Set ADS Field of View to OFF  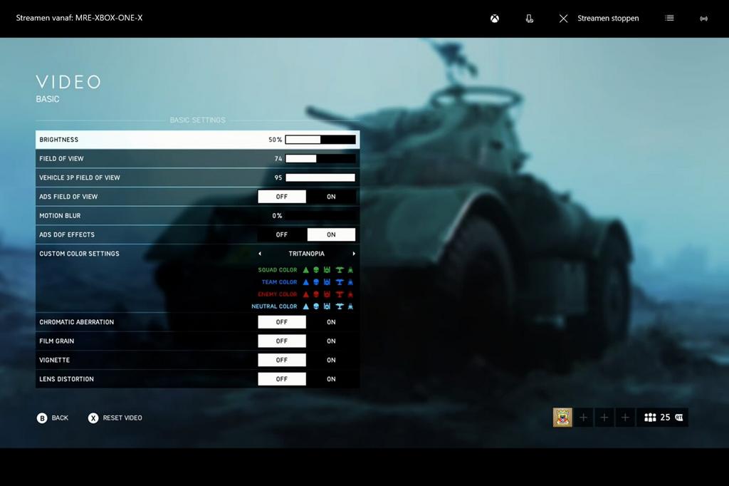(x=282, y=197)
